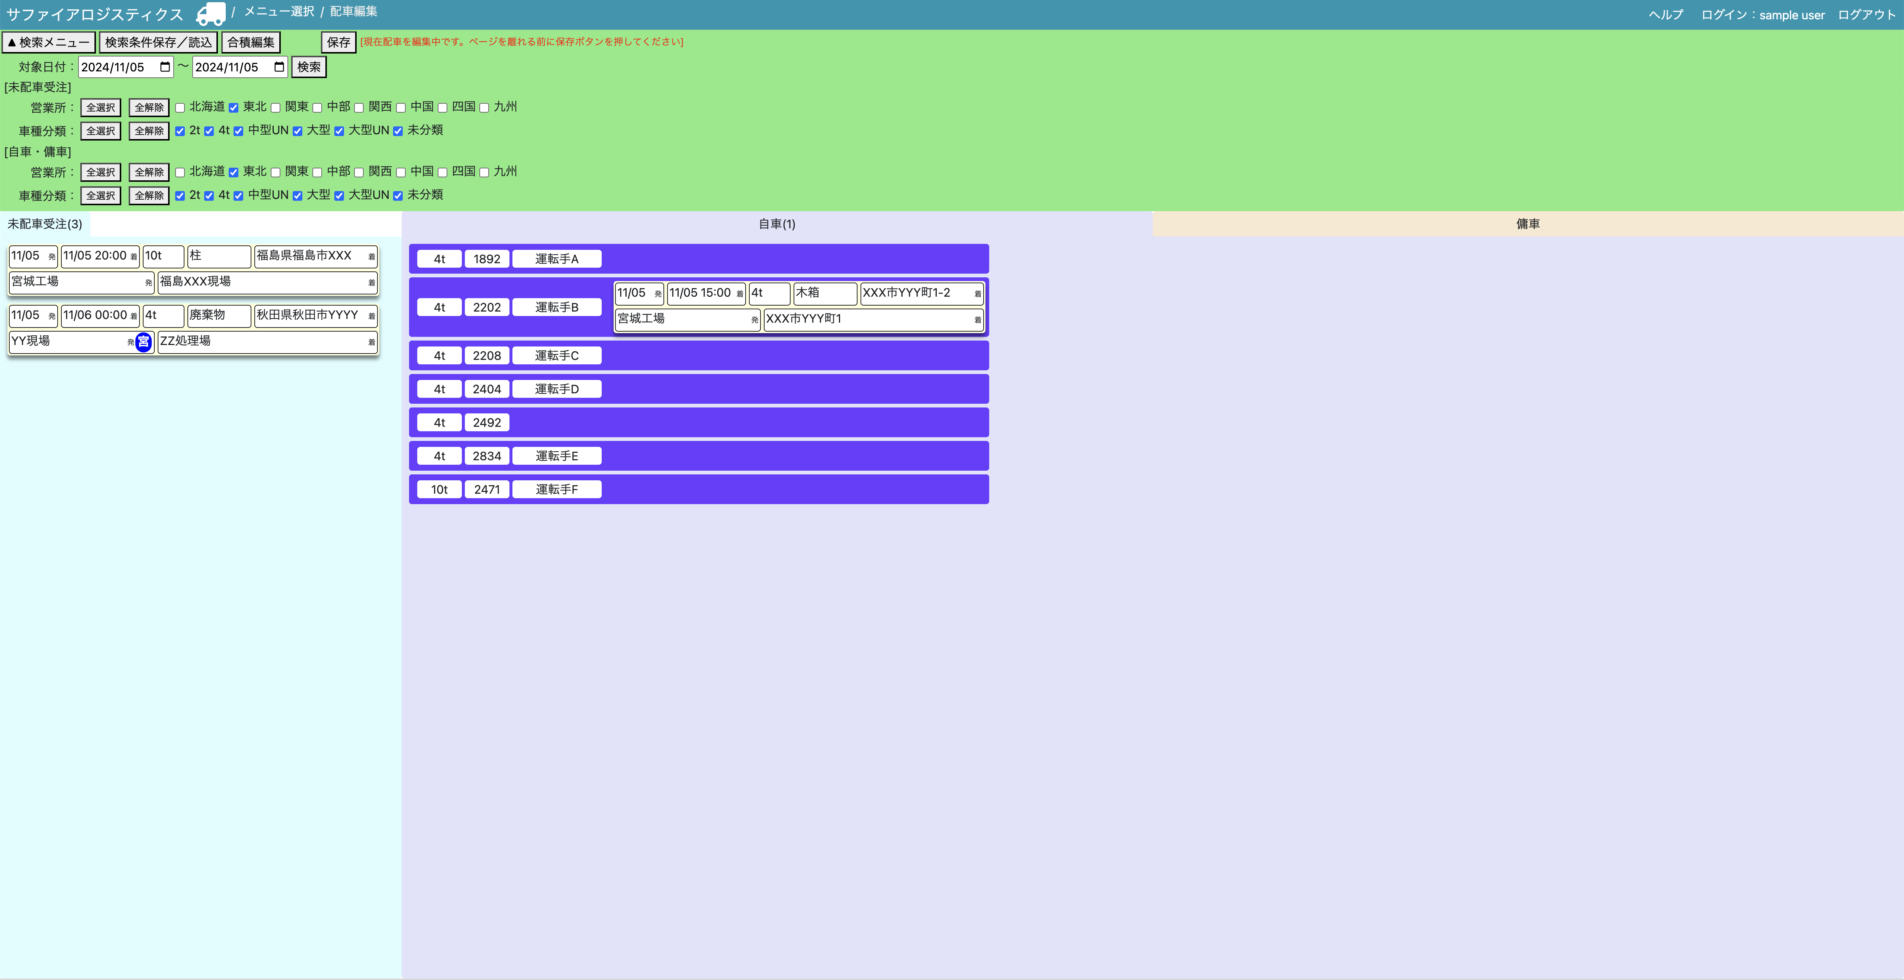
Task: Click 全選択 for 未配車受注 車種分類
Action: 100,131
